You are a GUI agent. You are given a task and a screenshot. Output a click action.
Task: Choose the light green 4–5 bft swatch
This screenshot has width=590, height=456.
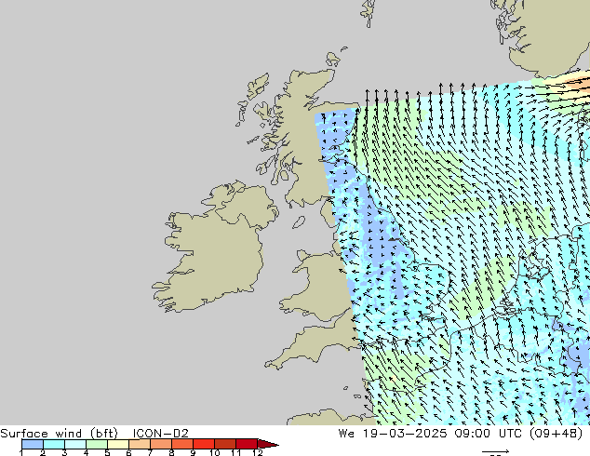coord(97,444)
